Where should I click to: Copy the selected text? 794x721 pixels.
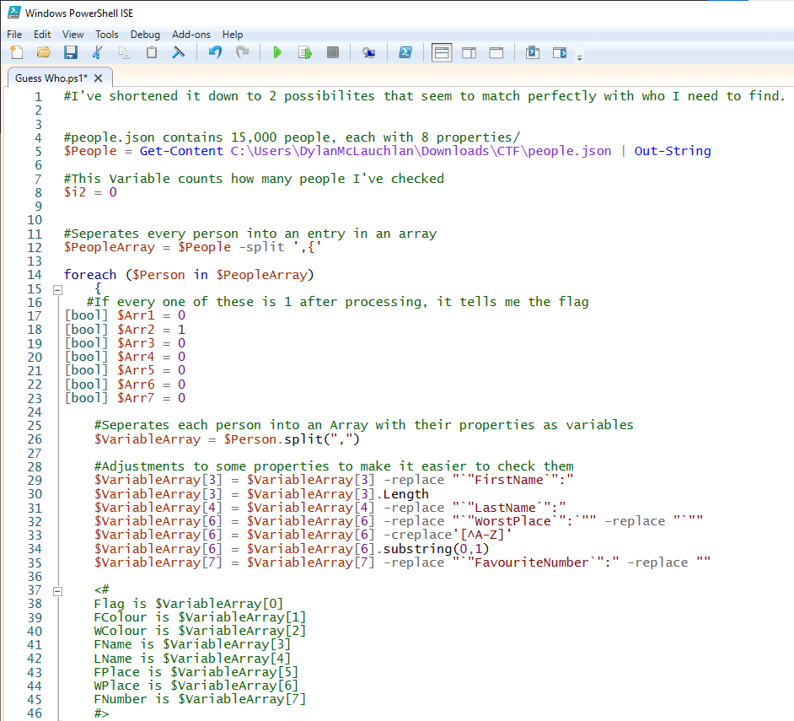pyautogui.click(x=124, y=52)
